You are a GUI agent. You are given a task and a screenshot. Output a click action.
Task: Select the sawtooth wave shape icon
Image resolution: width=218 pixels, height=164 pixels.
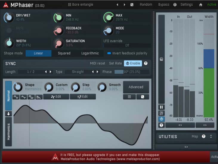(x=39, y=97)
